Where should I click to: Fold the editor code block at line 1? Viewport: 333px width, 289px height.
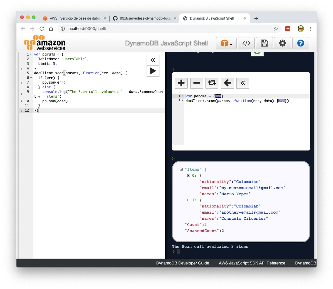(31, 54)
